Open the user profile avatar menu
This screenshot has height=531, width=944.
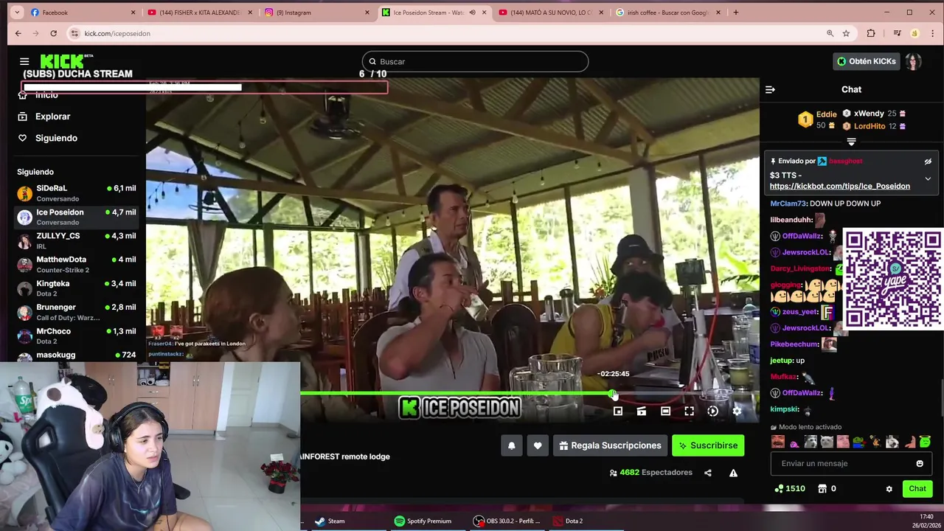914,61
